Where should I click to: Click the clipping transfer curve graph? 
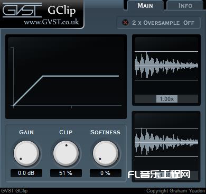pos(66,77)
